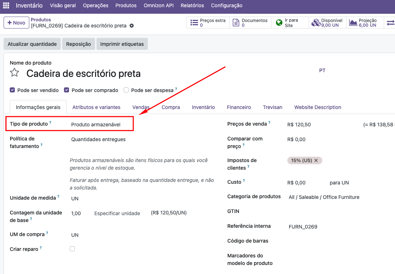Open the apps grid menu icon
Viewport: 395px width, 274px height.
click(x=6, y=5)
